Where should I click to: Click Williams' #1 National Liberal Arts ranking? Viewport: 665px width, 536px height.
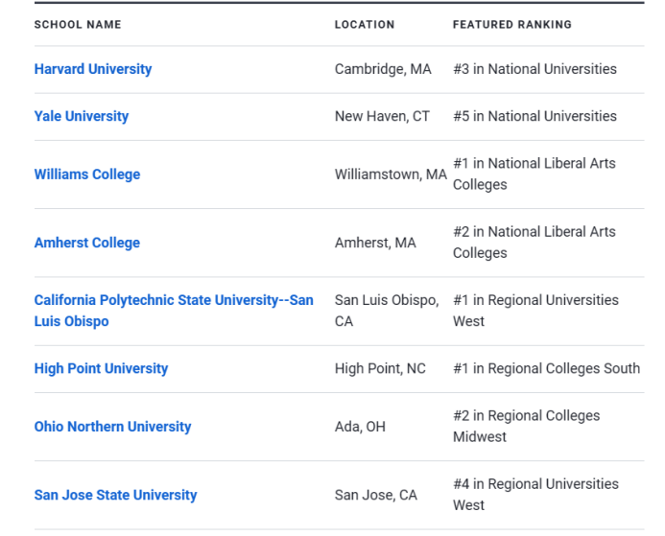534,174
